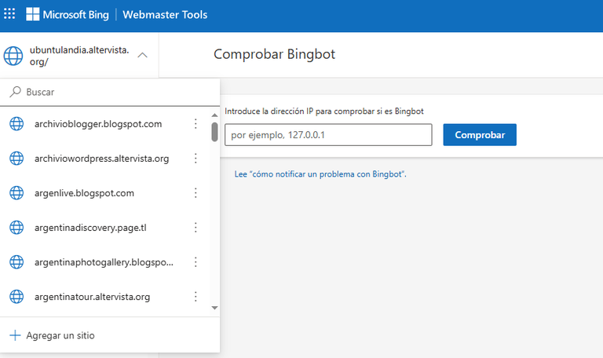Viewport: 603px width, 358px height.
Task: Click the globe icon for argentinaphotogallery site
Action: pos(16,262)
